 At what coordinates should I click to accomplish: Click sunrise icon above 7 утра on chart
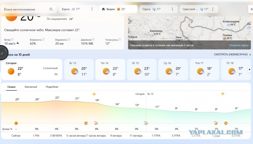(x=223, y=94)
